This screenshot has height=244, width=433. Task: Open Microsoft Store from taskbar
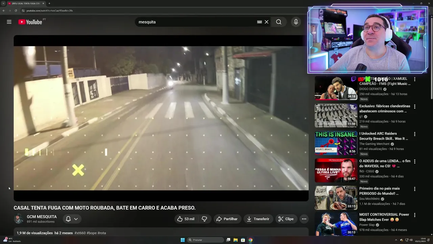pos(243,240)
